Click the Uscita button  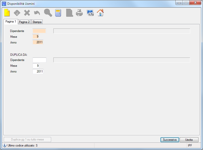(x=189, y=140)
